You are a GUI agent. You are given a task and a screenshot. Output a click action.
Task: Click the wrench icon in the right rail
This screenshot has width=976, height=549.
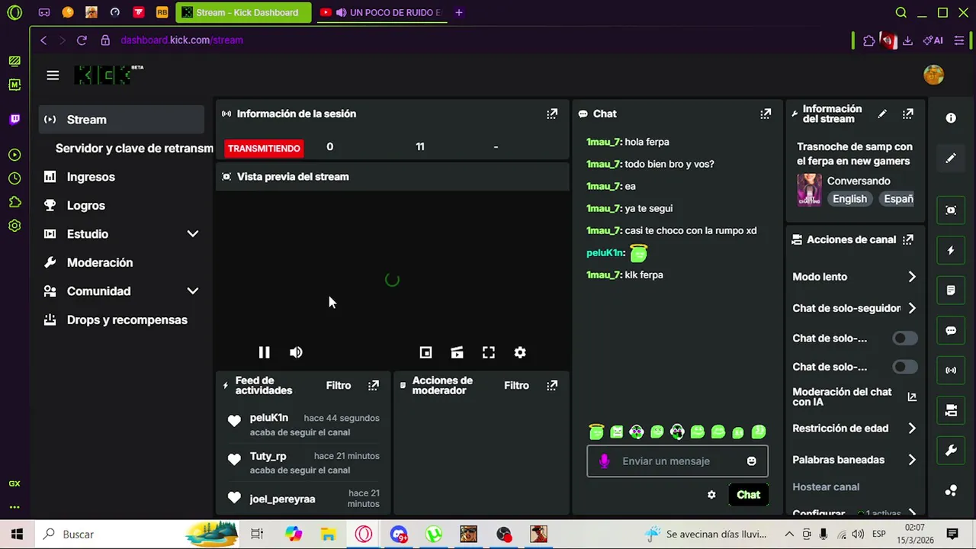point(951,451)
